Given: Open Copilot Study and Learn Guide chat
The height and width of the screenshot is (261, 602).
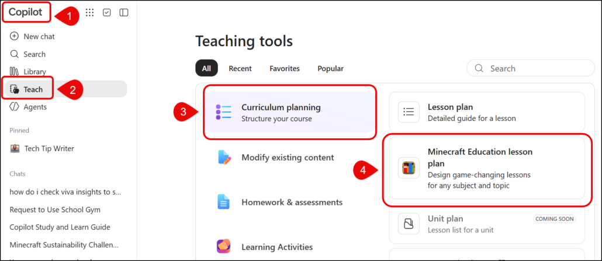Looking at the screenshot, I should tap(60, 227).
